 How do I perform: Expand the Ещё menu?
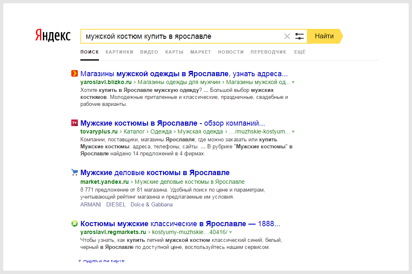300,52
